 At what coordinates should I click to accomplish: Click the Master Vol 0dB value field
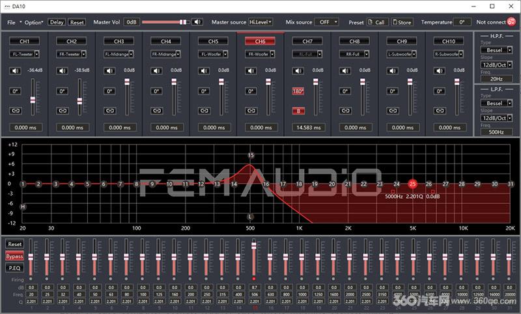coord(132,22)
